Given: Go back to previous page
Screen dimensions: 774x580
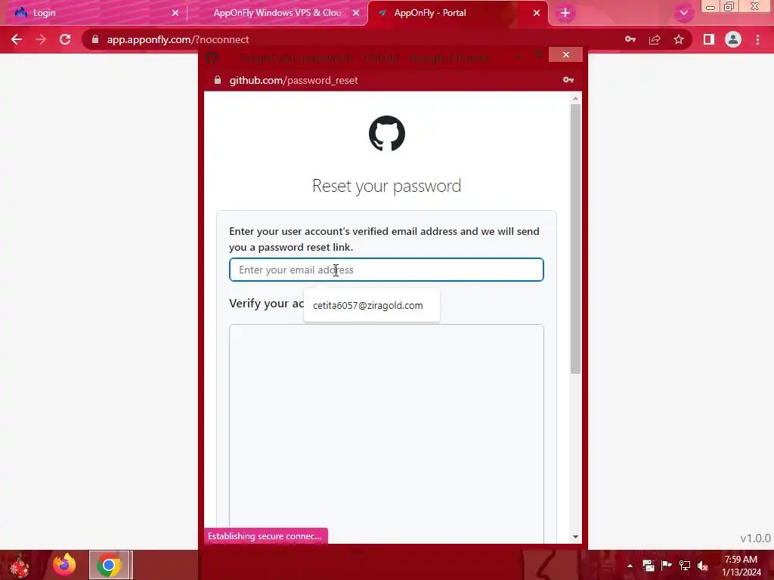Looking at the screenshot, I should [x=17, y=39].
